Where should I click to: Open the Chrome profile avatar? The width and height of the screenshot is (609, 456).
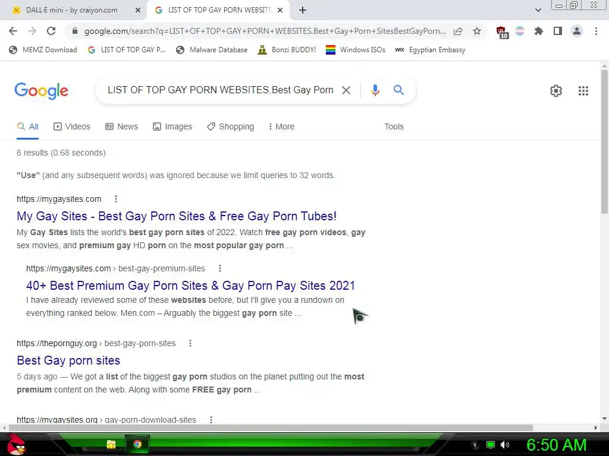click(x=577, y=31)
